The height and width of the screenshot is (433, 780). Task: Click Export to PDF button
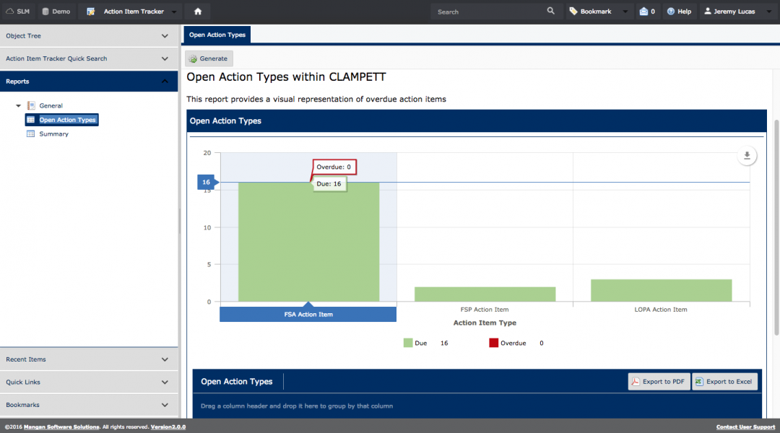click(658, 382)
